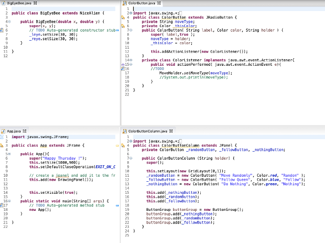Switch to the App.java tab
This screenshot has width=325, height=243.
click(14, 131)
